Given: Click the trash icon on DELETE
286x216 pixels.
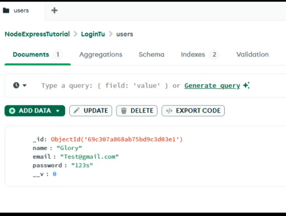Looking at the screenshot, I should 124,111.
